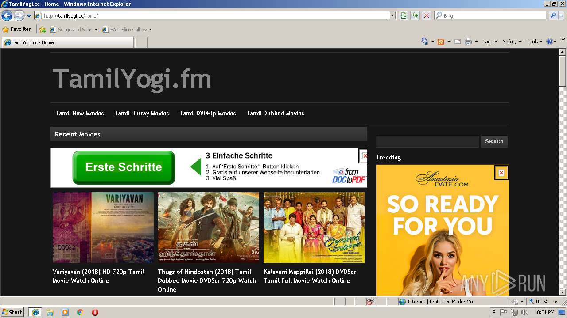The image size is (567, 318).
Task: Open Tamil Bluray Movies menu link
Action: 142,113
